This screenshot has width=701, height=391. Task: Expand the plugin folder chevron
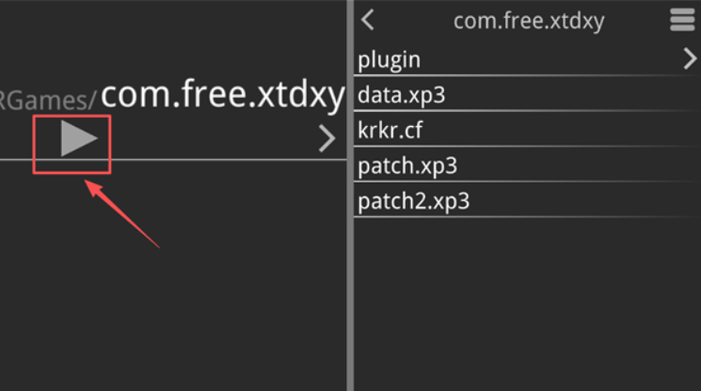coord(690,59)
